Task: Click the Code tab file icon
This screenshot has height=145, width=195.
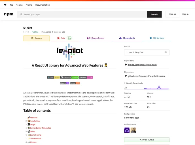Action: point(58,38)
